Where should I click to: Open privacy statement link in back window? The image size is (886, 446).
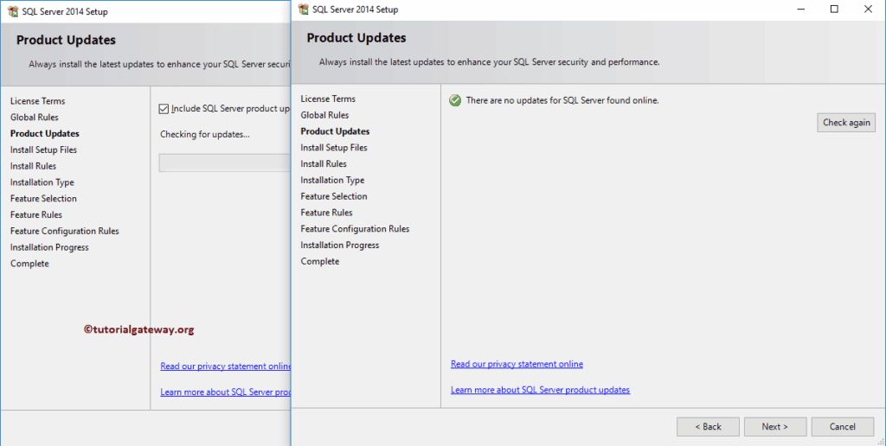226,366
